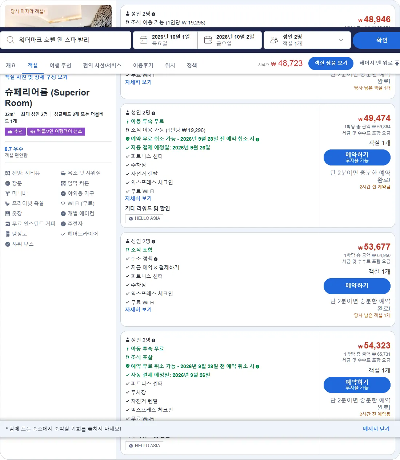Screen dimensions: 400x460
Task: Click the 암막 커튼 amenity icon
Action: 63,183
